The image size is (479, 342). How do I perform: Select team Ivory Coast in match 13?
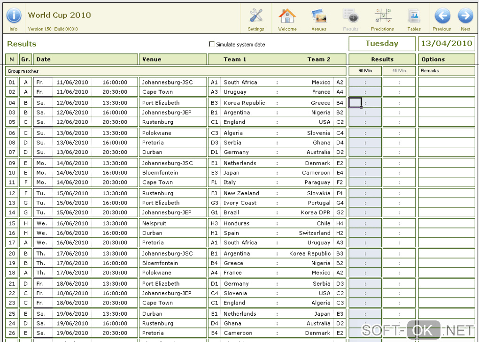pyautogui.click(x=240, y=203)
